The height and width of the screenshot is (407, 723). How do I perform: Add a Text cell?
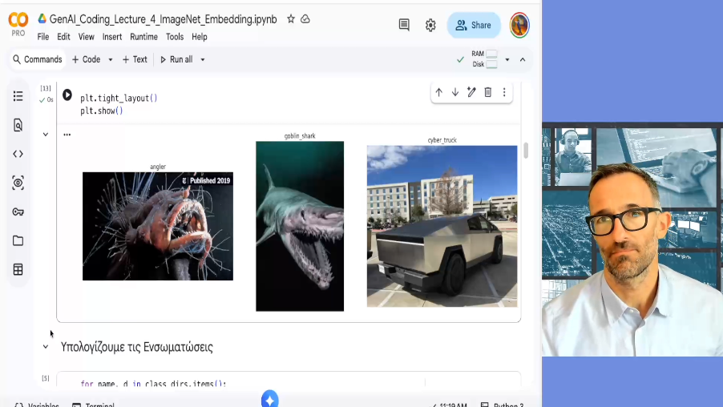coord(135,59)
